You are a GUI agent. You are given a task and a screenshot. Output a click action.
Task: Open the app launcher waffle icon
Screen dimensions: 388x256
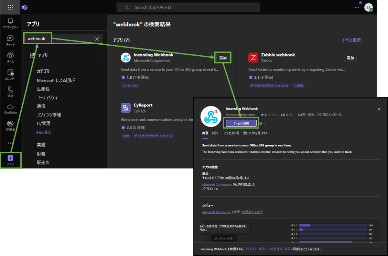click(10, 7)
